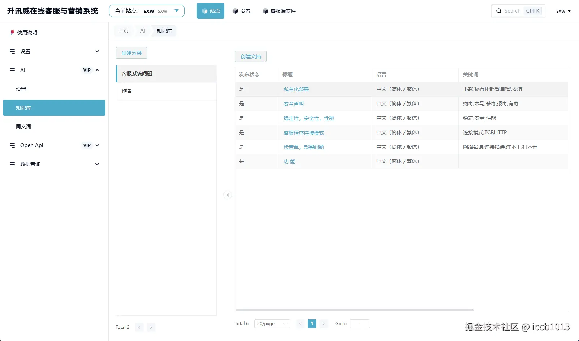
Task: Go to previous category page arrow near Total 2
Action: (139, 327)
